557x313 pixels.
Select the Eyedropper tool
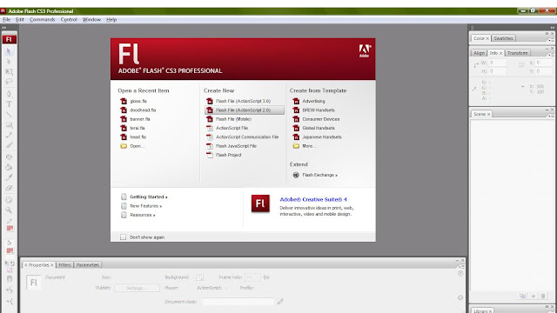pos(9,177)
